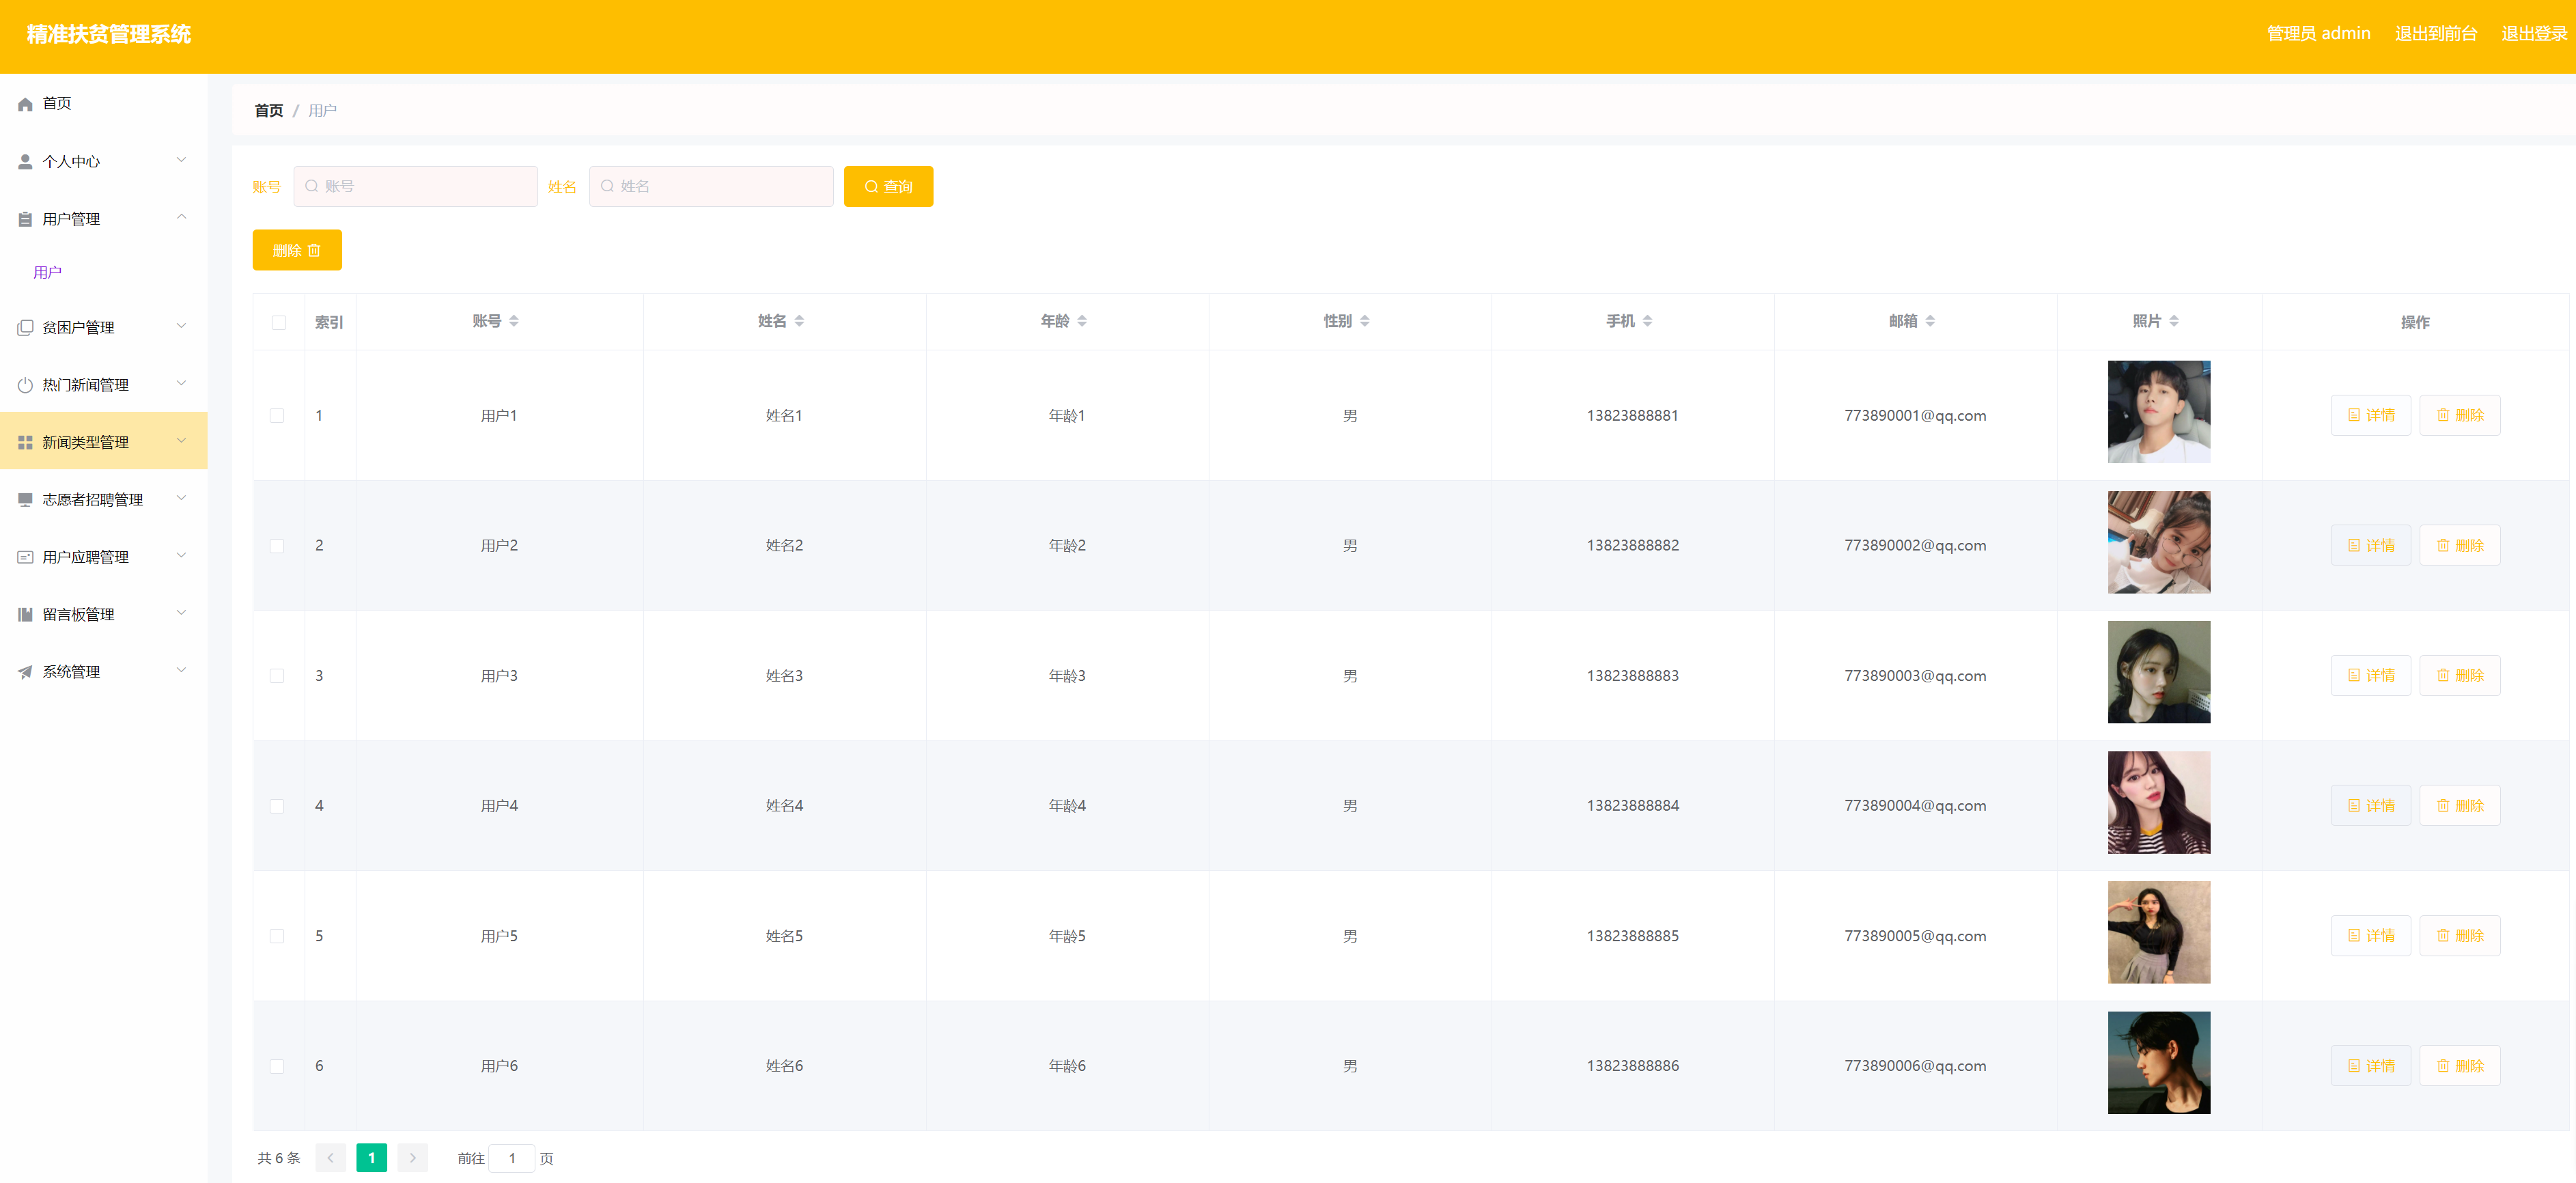Click sort arrows on 账号 column

(514, 321)
